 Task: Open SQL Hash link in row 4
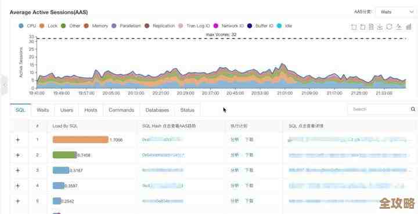[163, 186]
